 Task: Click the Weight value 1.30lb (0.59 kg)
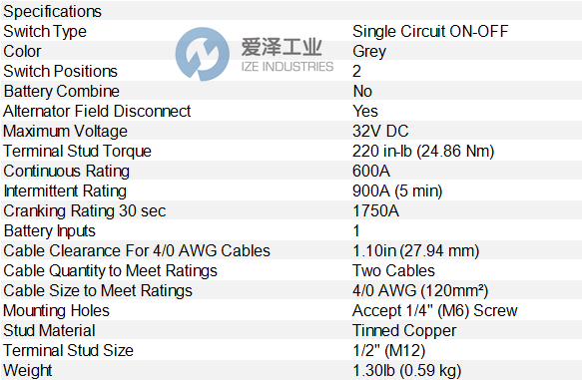[x=407, y=371]
